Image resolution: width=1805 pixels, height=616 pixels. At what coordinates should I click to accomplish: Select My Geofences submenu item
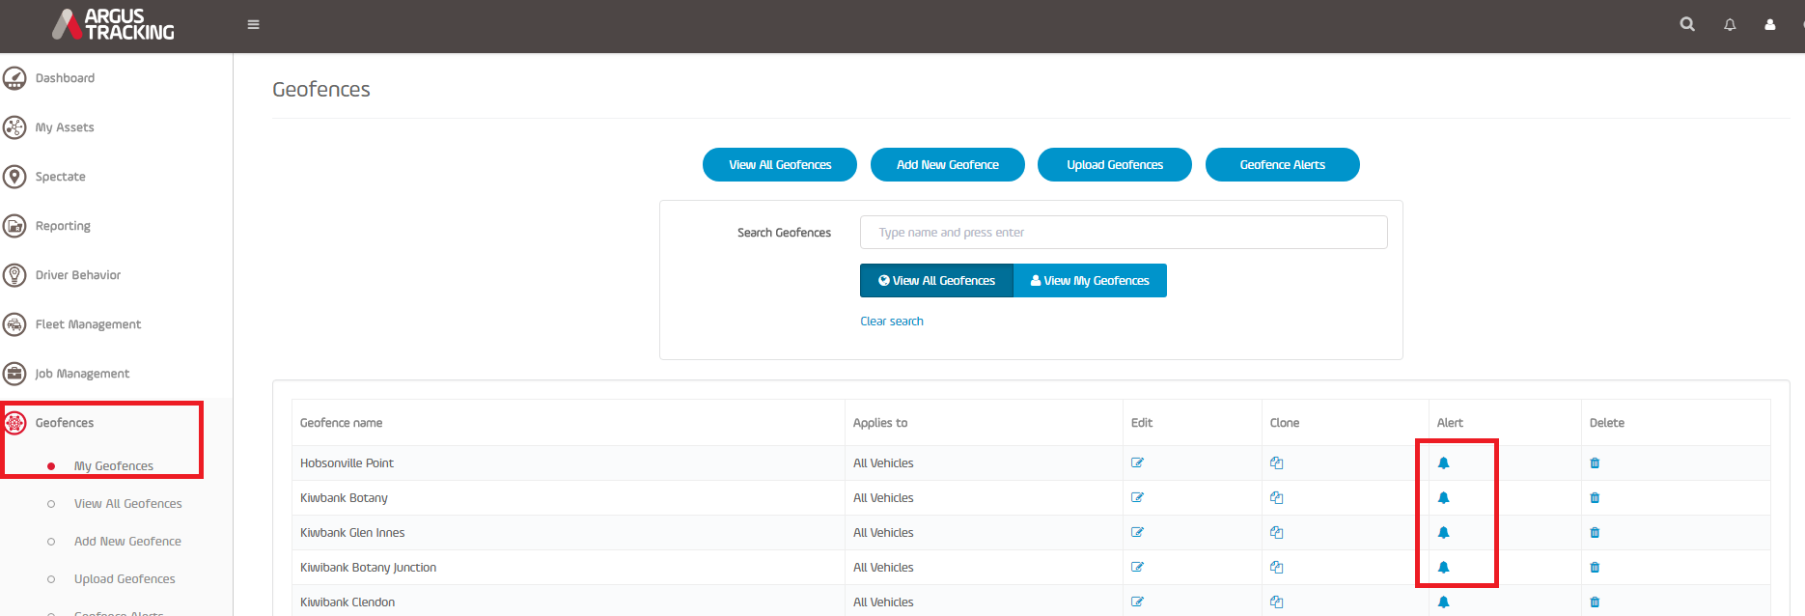[x=114, y=466]
